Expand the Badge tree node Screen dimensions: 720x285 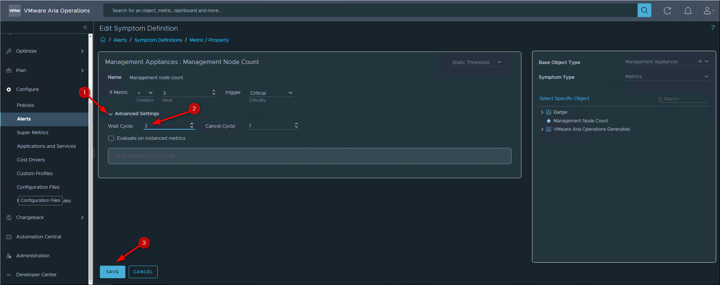542,112
